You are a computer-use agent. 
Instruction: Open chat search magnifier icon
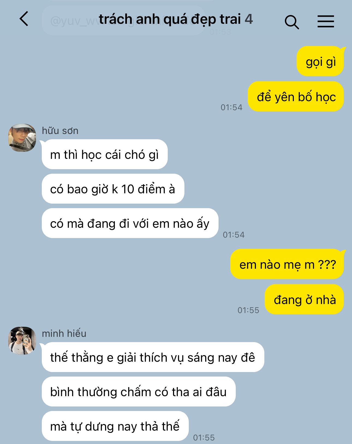click(292, 22)
